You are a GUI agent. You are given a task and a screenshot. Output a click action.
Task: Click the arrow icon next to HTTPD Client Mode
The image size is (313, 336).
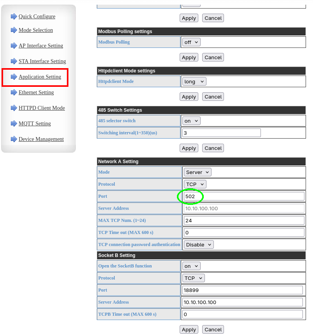tap(14, 108)
